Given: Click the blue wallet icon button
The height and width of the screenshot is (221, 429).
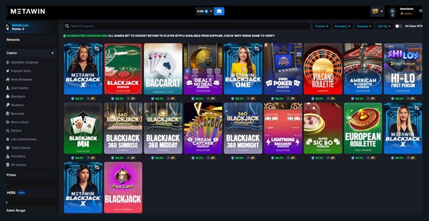Looking at the screenshot, I should (x=219, y=11).
